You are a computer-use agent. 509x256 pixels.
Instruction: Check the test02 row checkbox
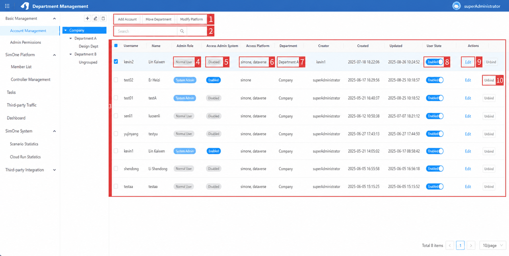click(116, 80)
